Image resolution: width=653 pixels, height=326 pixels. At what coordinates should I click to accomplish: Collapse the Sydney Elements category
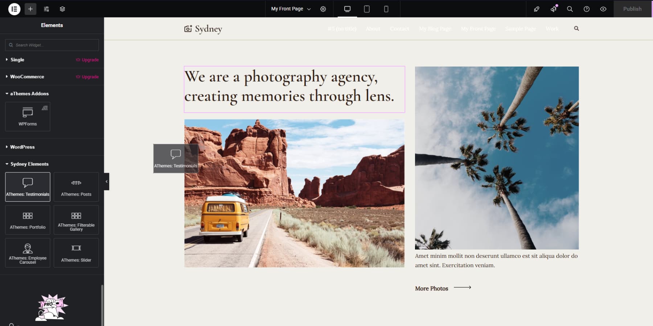(x=29, y=164)
